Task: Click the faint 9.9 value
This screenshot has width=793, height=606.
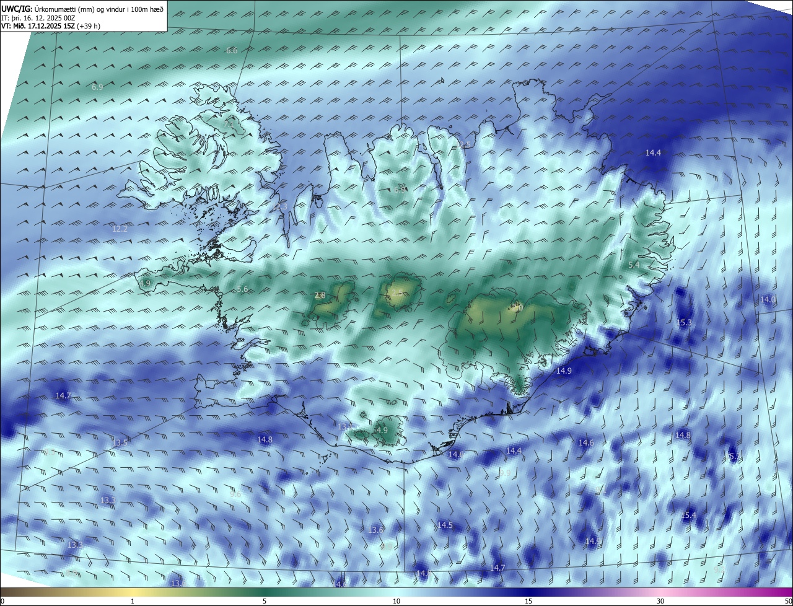Action: coord(505,473)
